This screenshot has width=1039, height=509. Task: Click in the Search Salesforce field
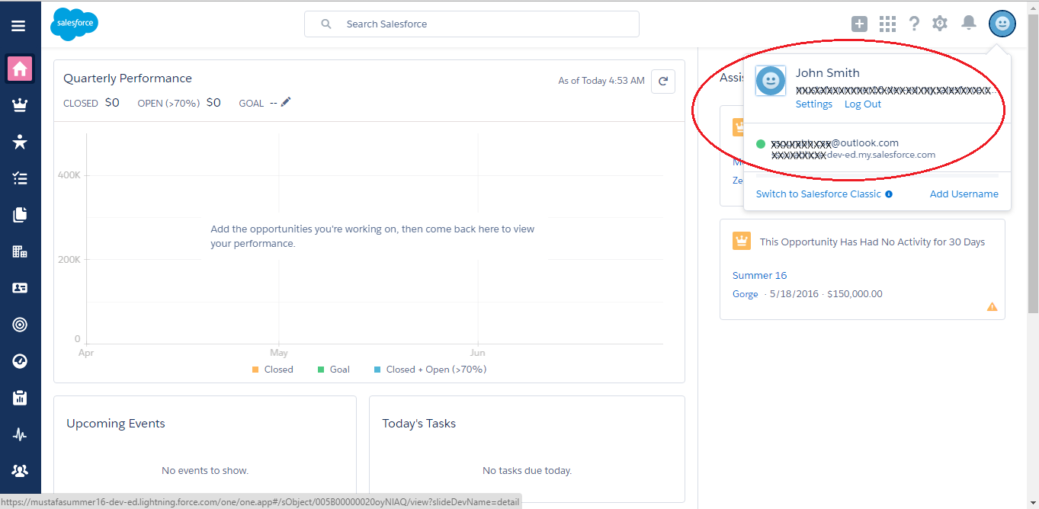[472, 24]
